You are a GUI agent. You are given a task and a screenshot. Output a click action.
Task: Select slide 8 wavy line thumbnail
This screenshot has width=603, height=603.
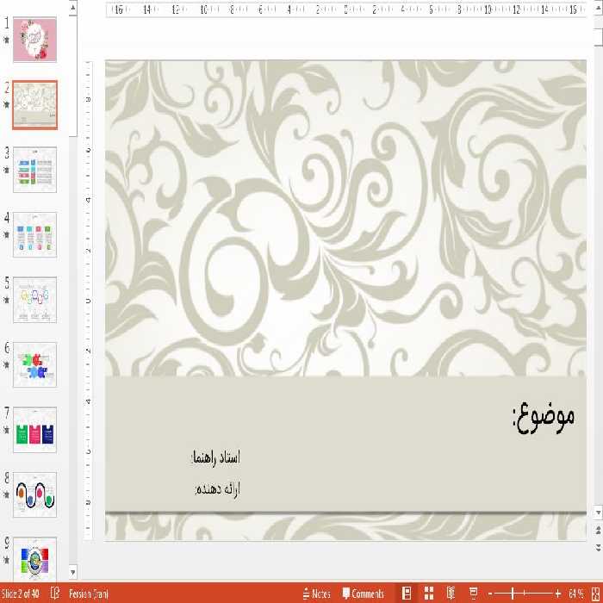click(35, 494)
